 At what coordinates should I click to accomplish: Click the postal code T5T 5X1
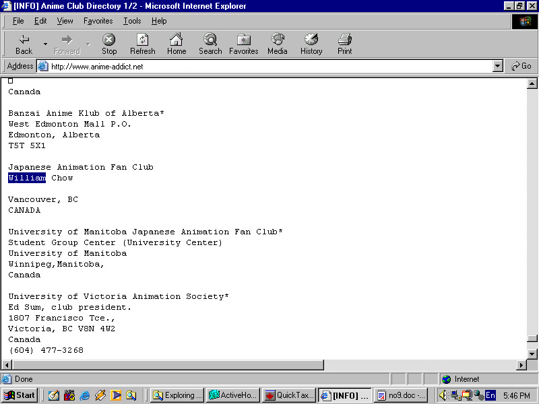click(x=27, y=145)
